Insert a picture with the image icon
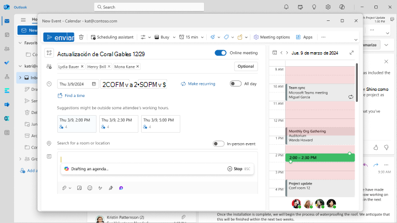 pyautogui.click(x=79, y=188)
